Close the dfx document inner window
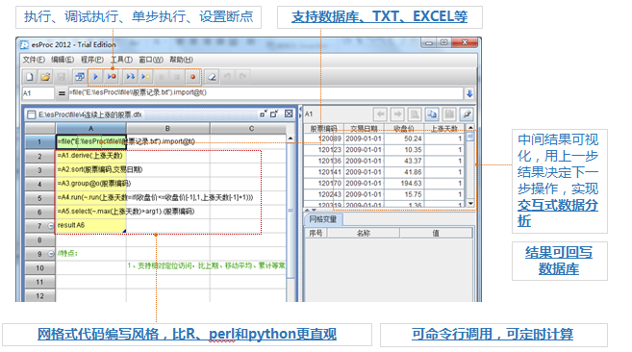This screenshot has width=632, height=352. coord(289,114)
